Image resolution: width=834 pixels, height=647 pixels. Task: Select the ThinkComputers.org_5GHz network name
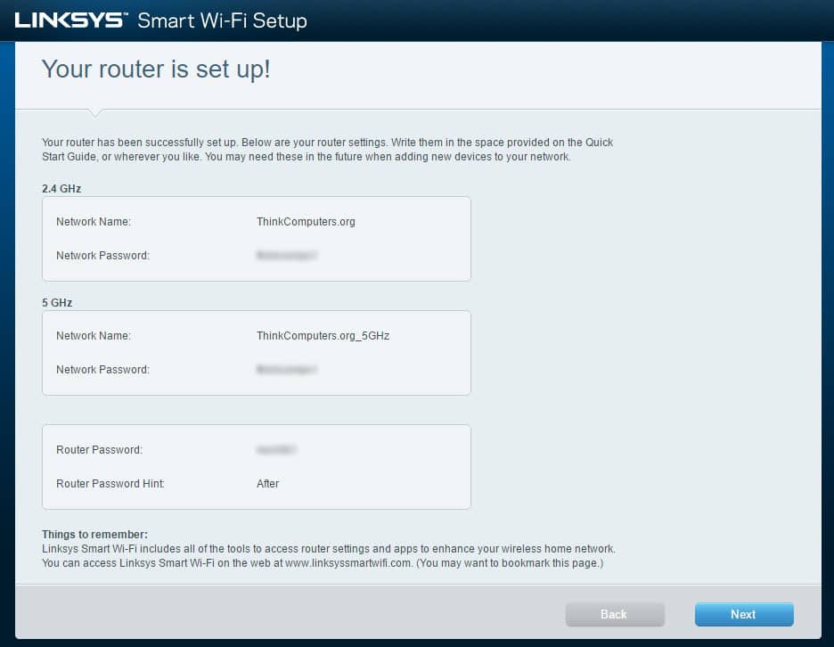pos(323,336)
